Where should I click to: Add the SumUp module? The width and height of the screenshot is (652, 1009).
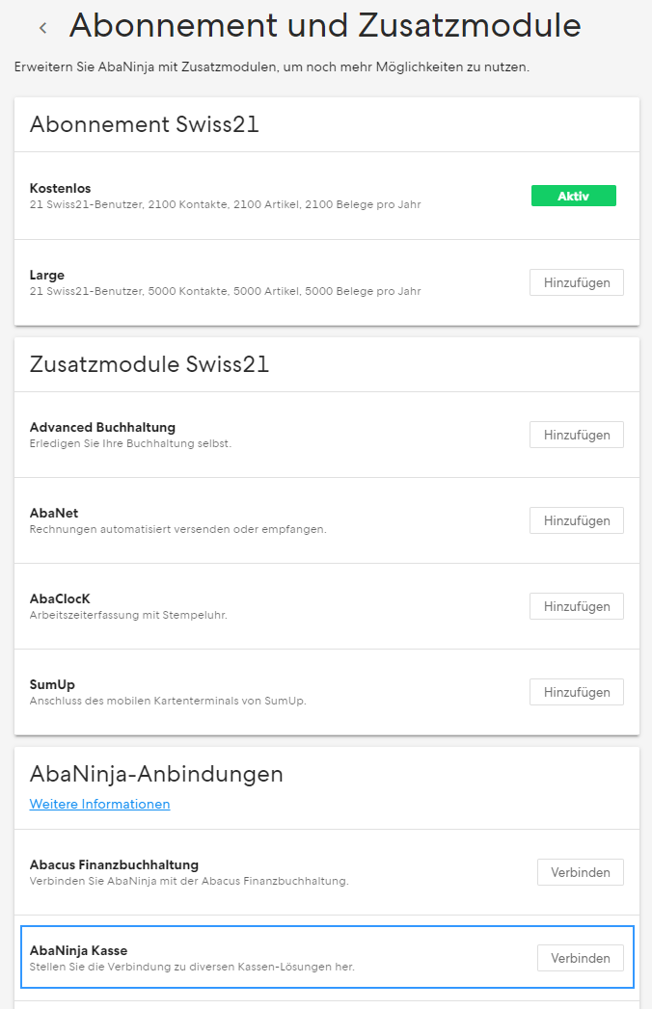[x=577, y=692]
